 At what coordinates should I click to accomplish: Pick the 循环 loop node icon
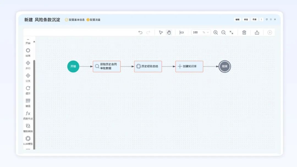28,88
